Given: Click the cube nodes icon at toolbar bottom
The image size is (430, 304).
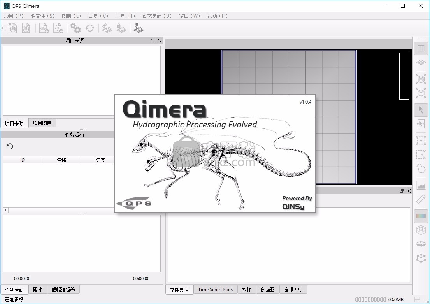Looking at the screenshot, I should click(x=421, y=258).
